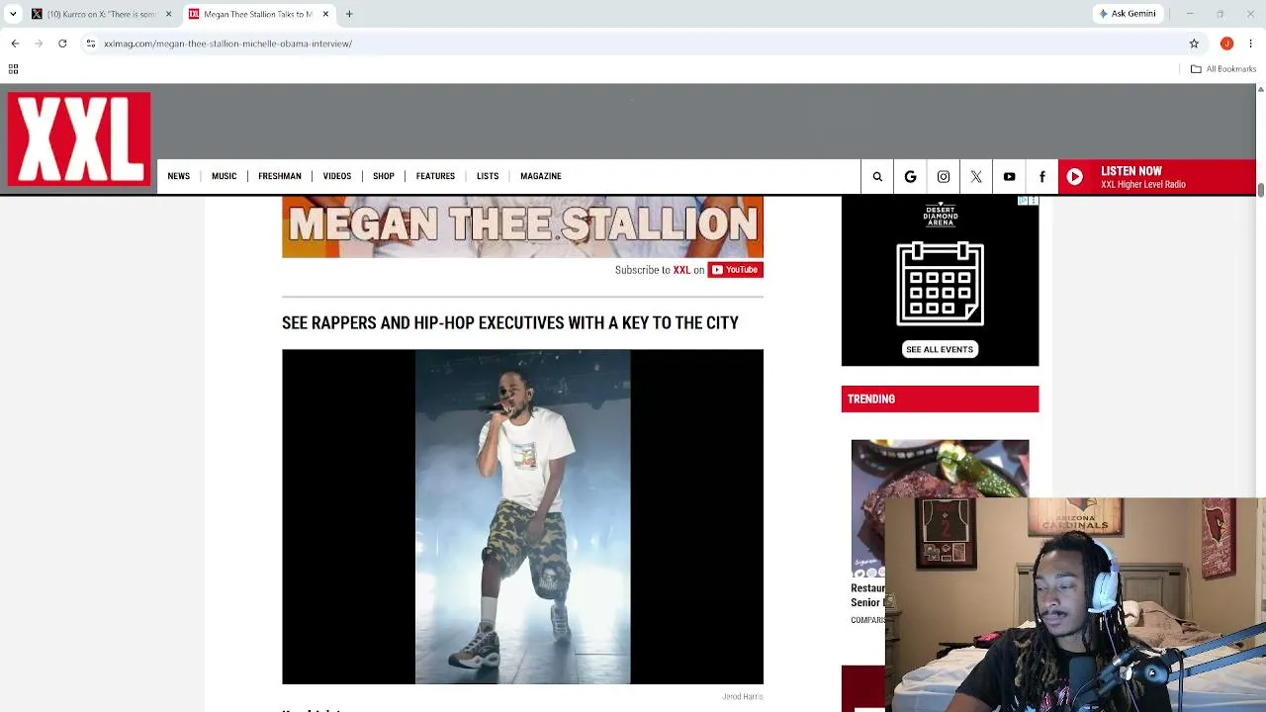This screenshot has height=712, width=1266.
Task: Click the Jerod Harris photo credit
Action: (743, 697)
